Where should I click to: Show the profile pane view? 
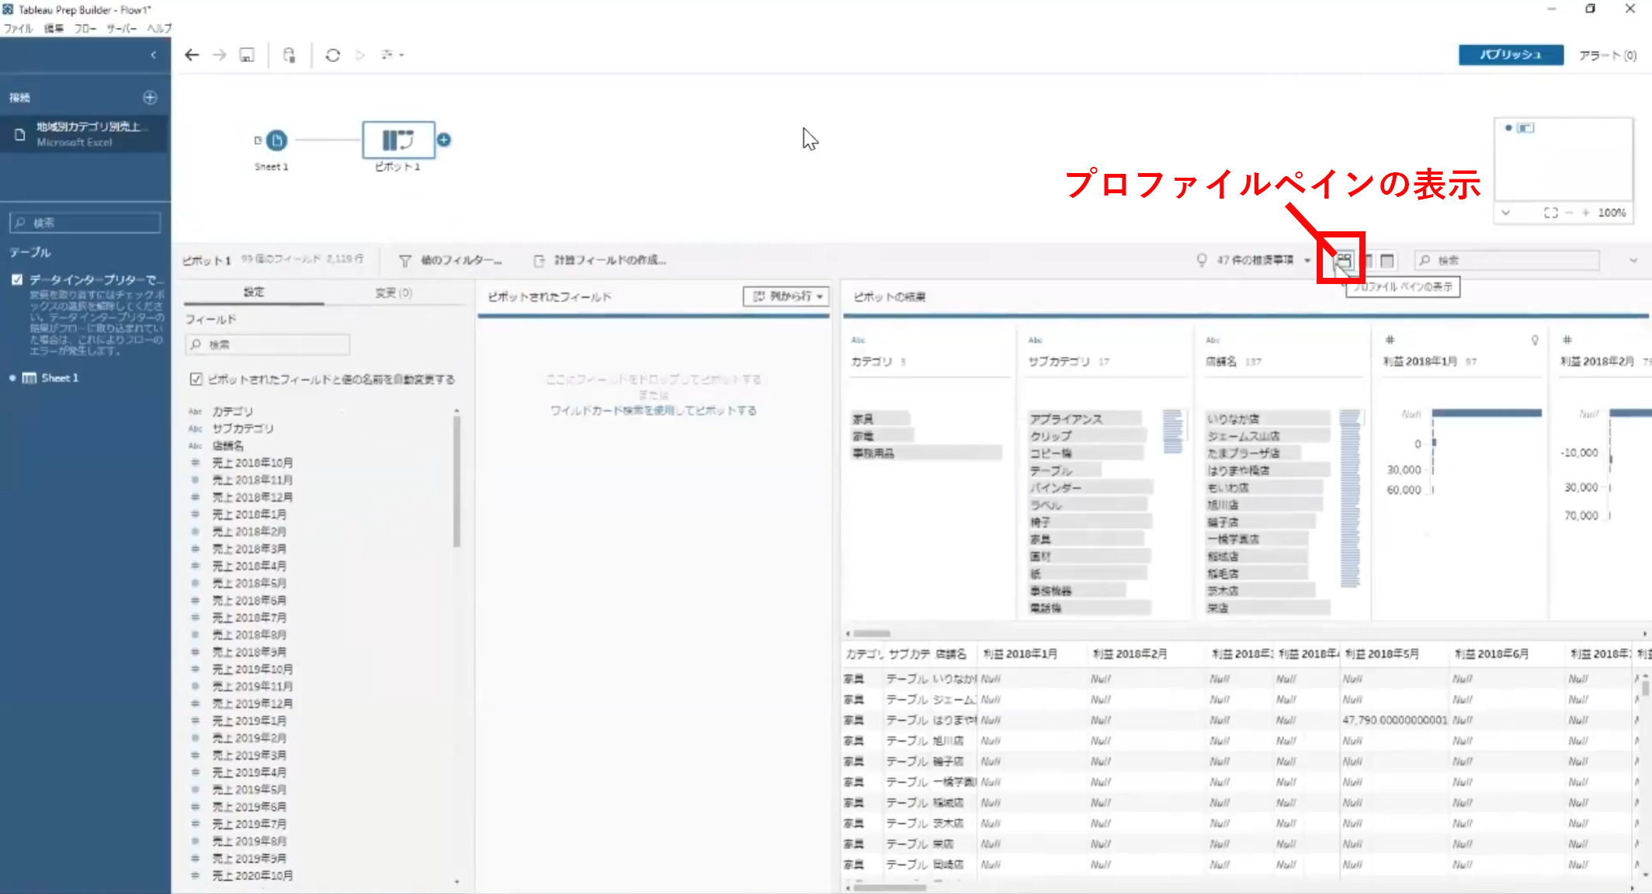click(x=1344, y=261)
